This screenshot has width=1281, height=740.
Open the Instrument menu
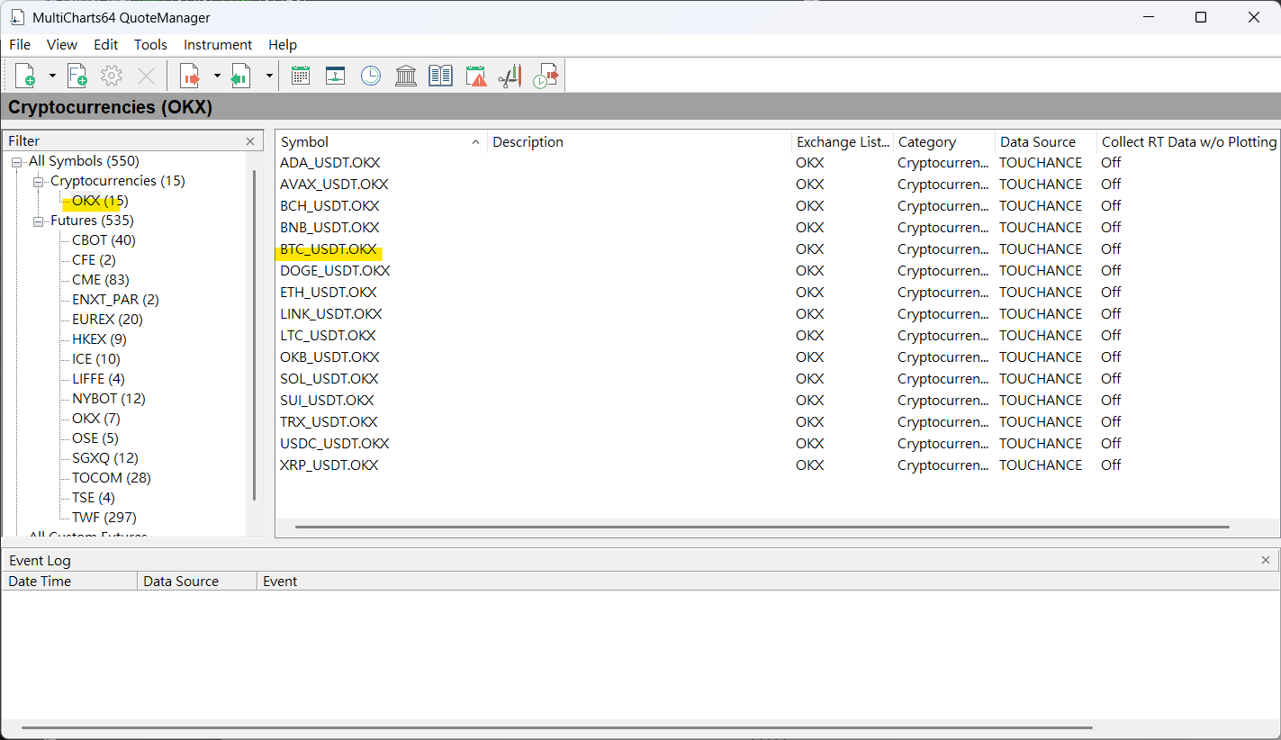pyautogui.click(x=218, y=45)
